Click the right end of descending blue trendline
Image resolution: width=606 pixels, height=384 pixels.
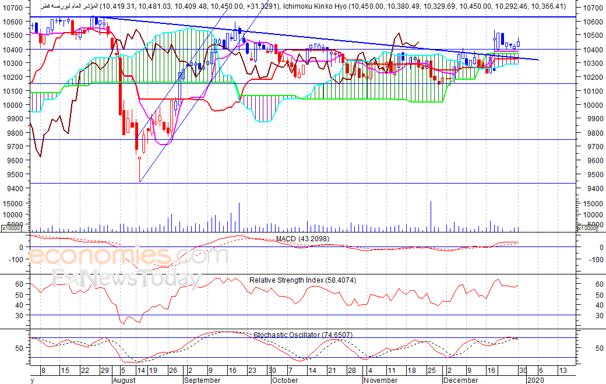point(538,59)
